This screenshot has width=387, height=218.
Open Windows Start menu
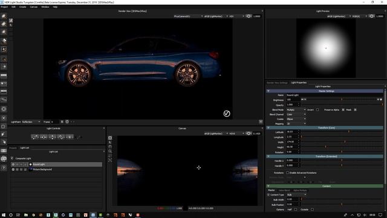pos(4,215)
